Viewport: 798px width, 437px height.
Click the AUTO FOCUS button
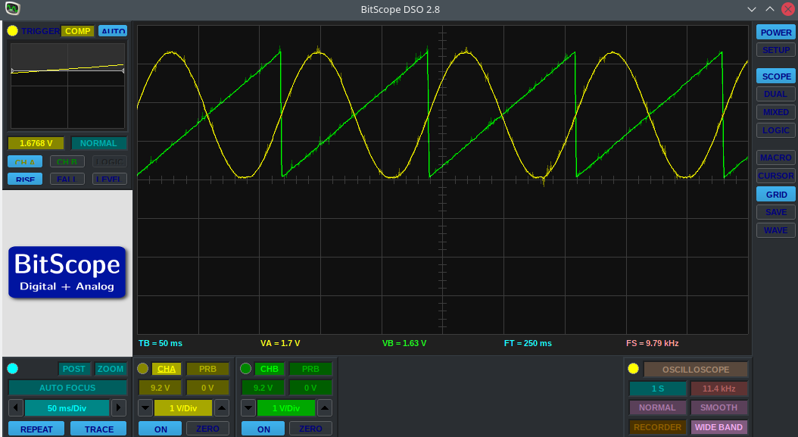click(x=67, y=388)
